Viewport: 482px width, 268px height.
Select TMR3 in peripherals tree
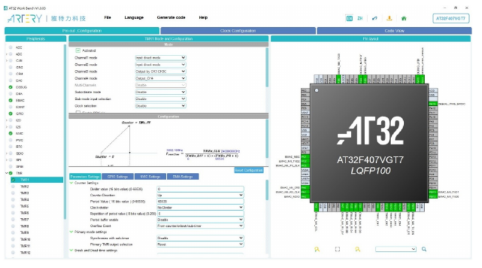[25, 193]
